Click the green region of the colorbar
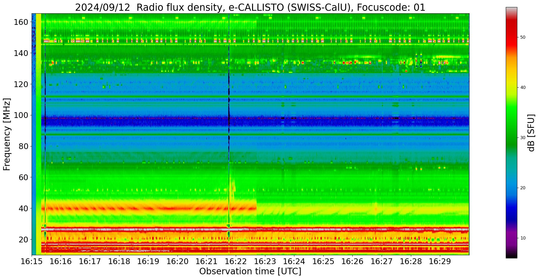 (511, 126)
